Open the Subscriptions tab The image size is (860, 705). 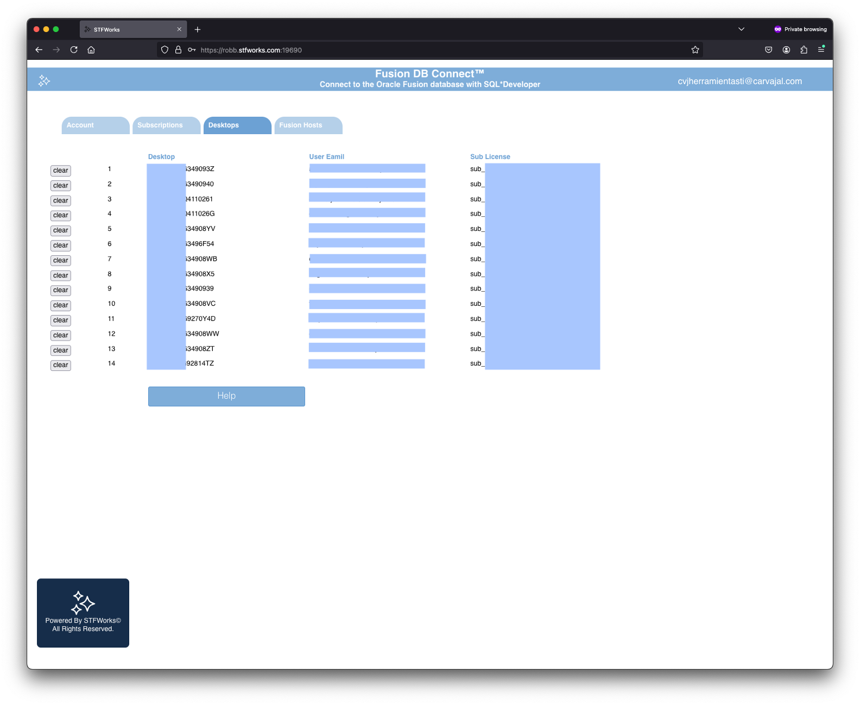pyautogui.click(x=166, y=125)
